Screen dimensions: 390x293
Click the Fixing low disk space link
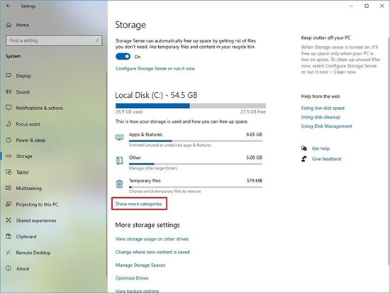click(x=323, y=108)
